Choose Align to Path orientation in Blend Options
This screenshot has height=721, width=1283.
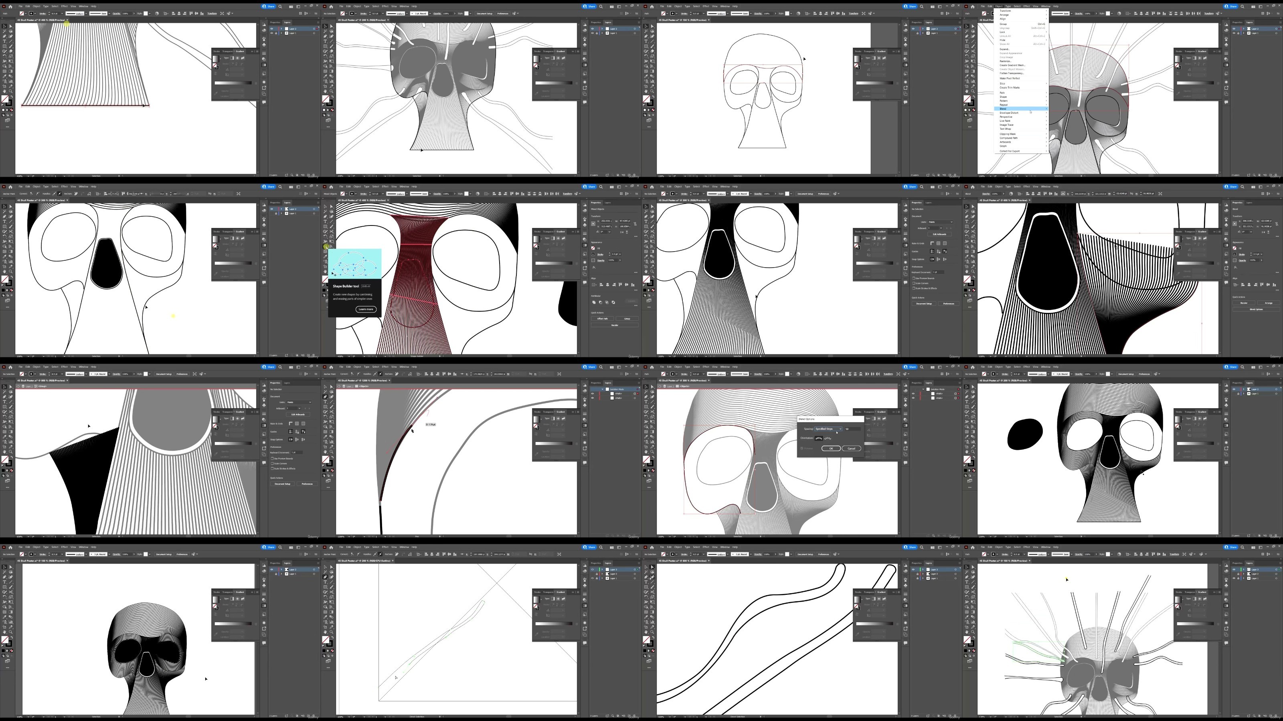coord(828,438)
